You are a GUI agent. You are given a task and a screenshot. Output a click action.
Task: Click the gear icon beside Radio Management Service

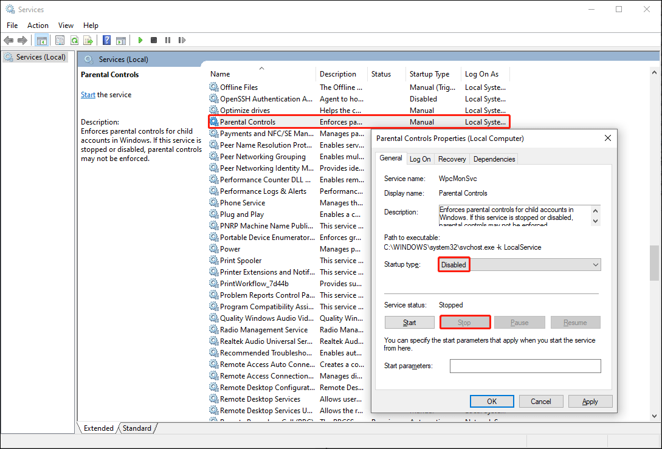tap(214, 329)
